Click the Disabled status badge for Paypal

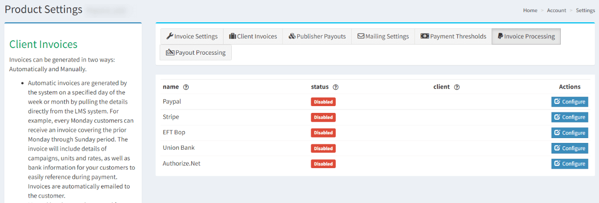click(323, 102)
